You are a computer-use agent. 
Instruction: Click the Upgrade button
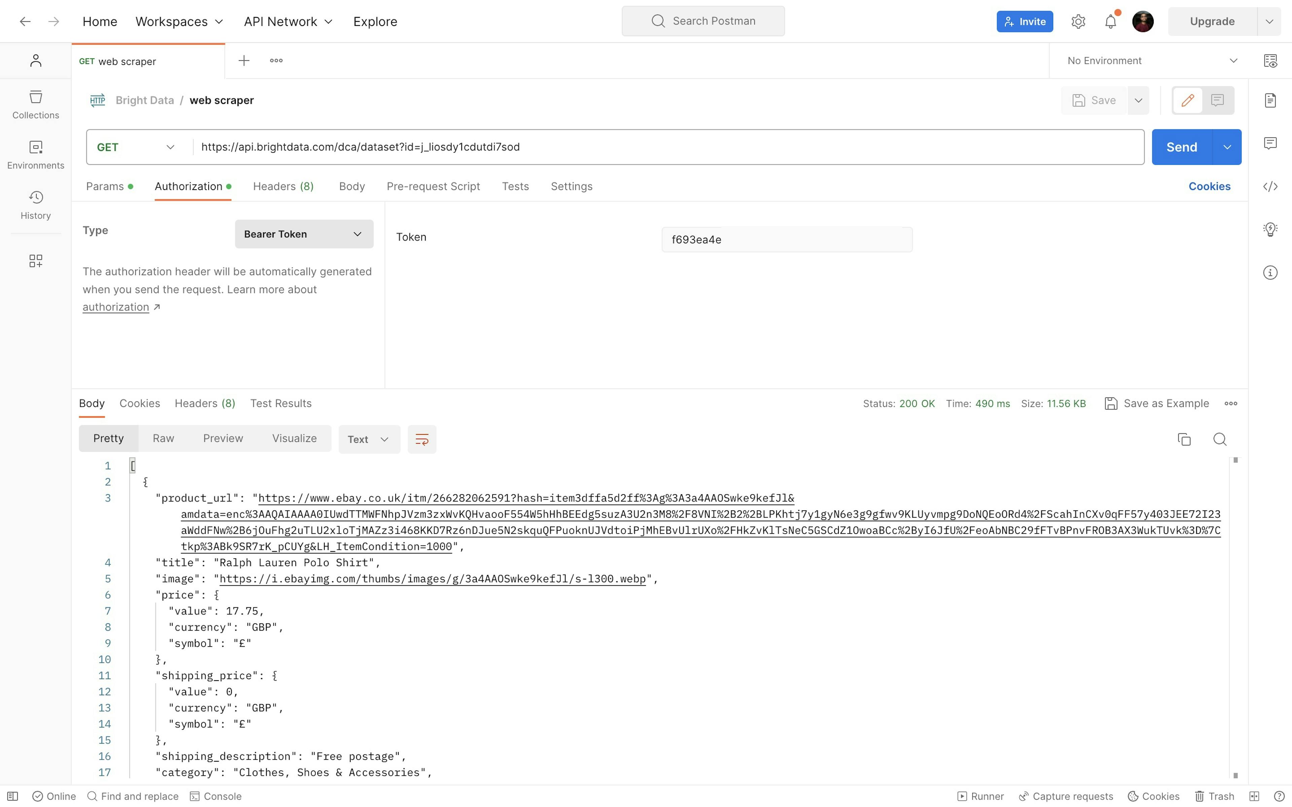(1212, 21)
